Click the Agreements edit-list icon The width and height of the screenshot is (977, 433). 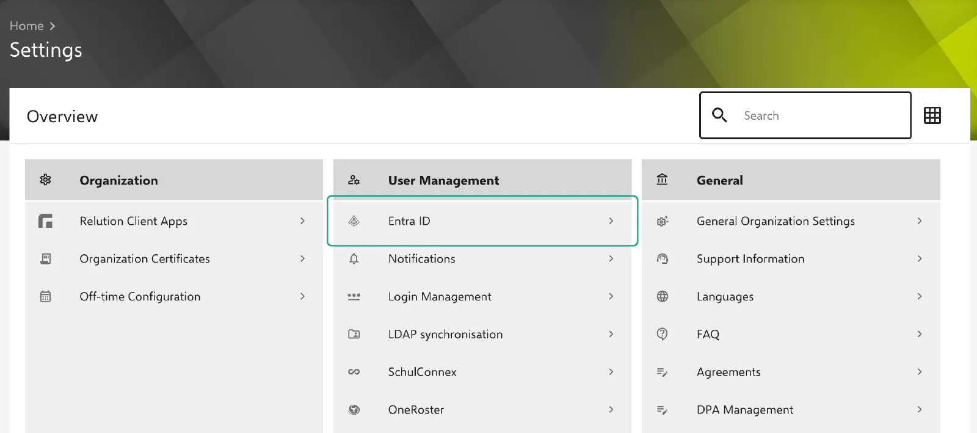coord(663,372)
